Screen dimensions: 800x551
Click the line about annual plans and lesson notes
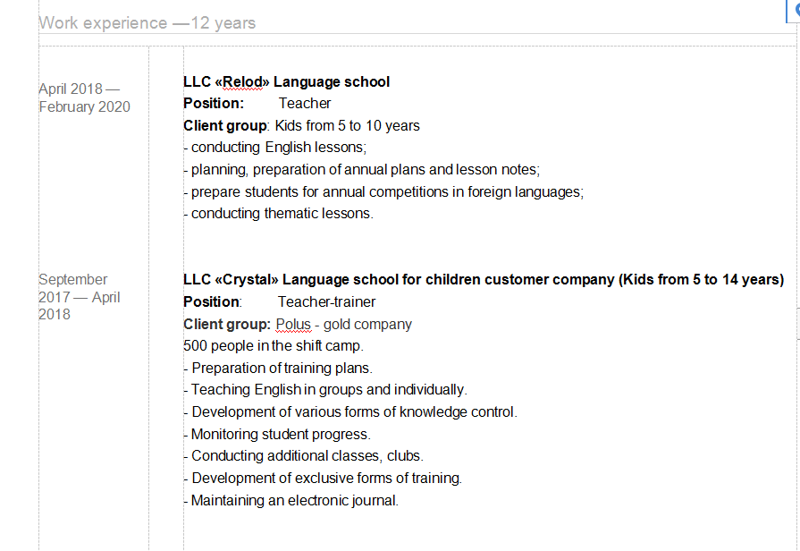[x=366, y=170]
